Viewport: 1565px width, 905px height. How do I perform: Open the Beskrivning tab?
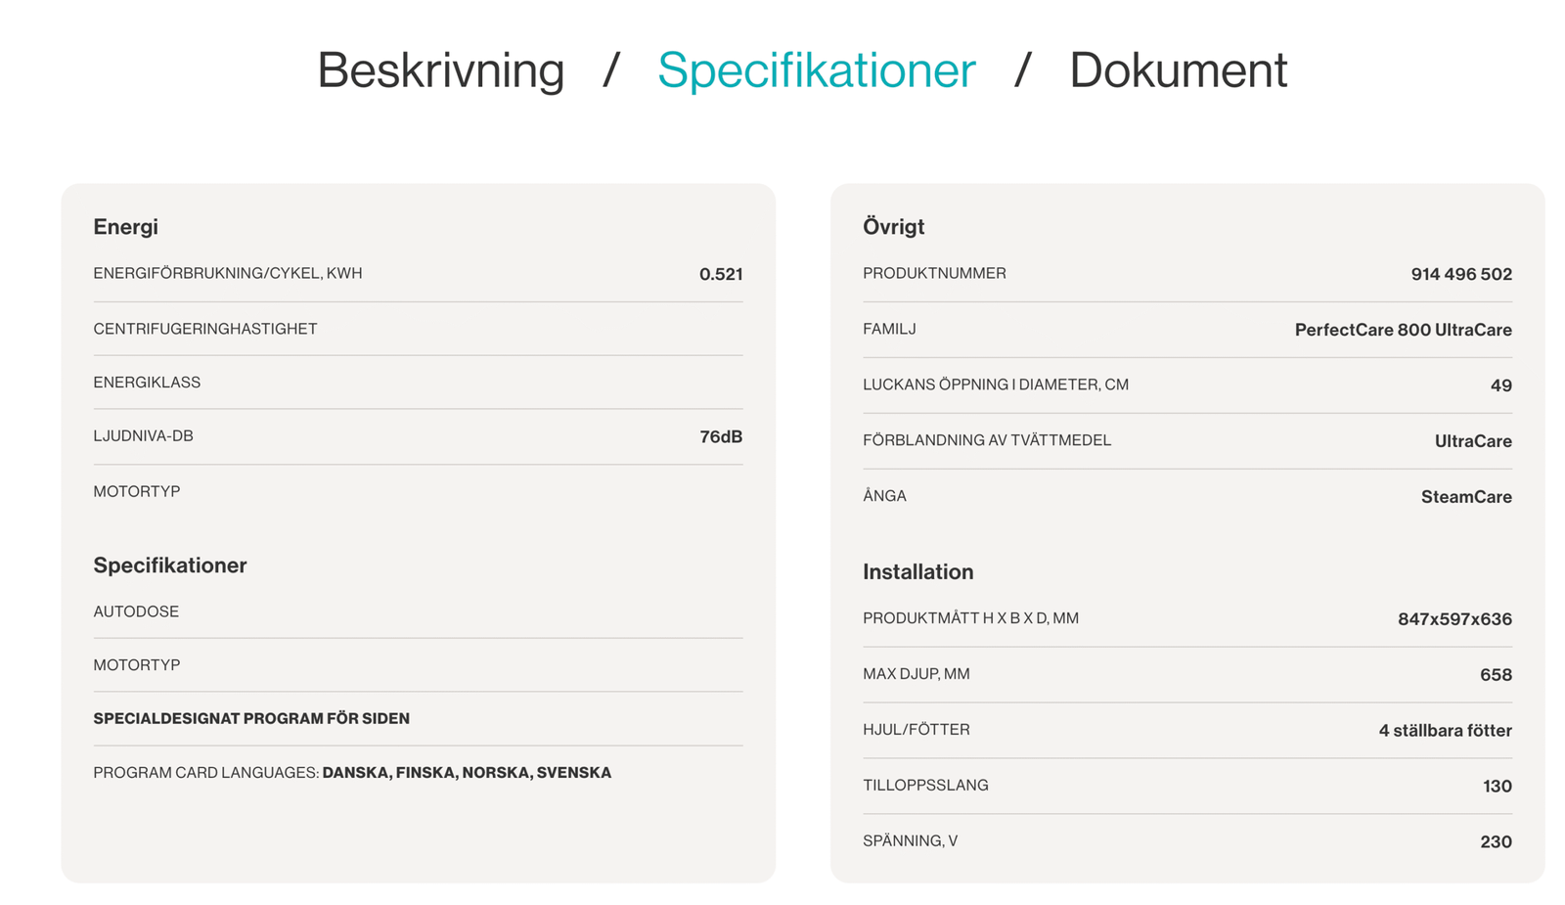[x=440, y=70]
